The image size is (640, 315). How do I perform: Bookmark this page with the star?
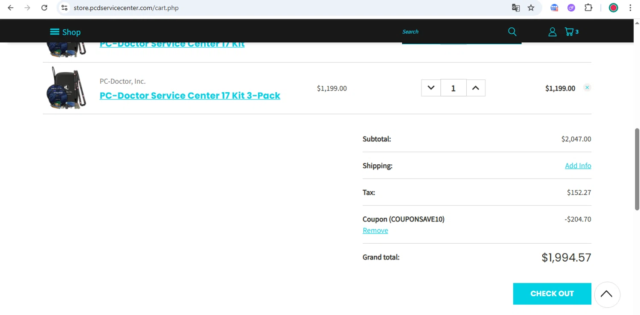(x=531, y=8)
